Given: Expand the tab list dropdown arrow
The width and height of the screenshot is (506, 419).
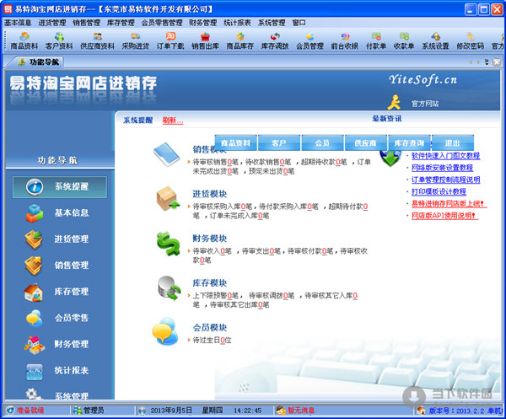Looking at the screenshot, I should tap(487, 62).
